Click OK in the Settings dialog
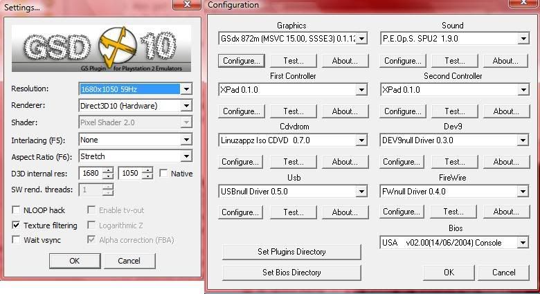The width and height of the screenshot is (540, 294). pos(75,261)
